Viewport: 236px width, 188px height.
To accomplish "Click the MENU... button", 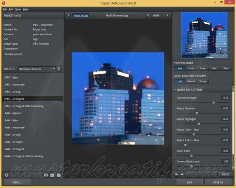I will click(x=17, y=182).
